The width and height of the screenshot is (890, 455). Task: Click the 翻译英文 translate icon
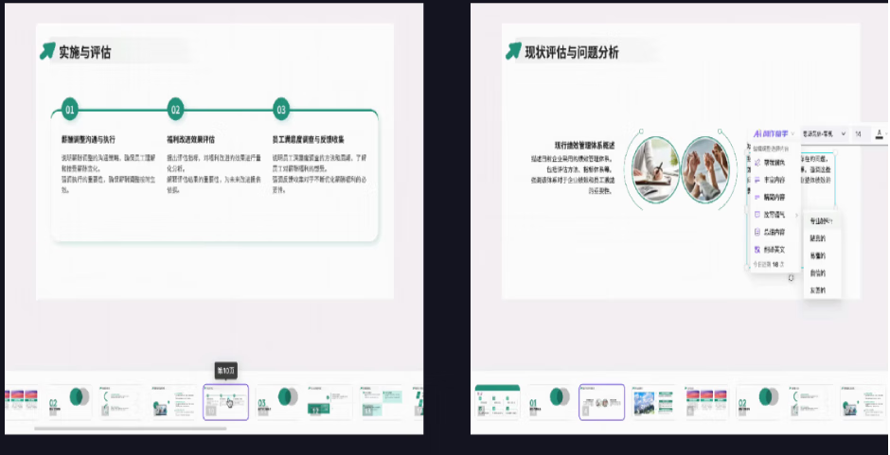coord(757,250)
